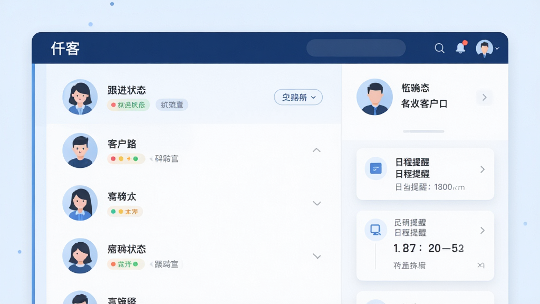Open the profile avatar beside 备收客户口

tap(374, 97)
